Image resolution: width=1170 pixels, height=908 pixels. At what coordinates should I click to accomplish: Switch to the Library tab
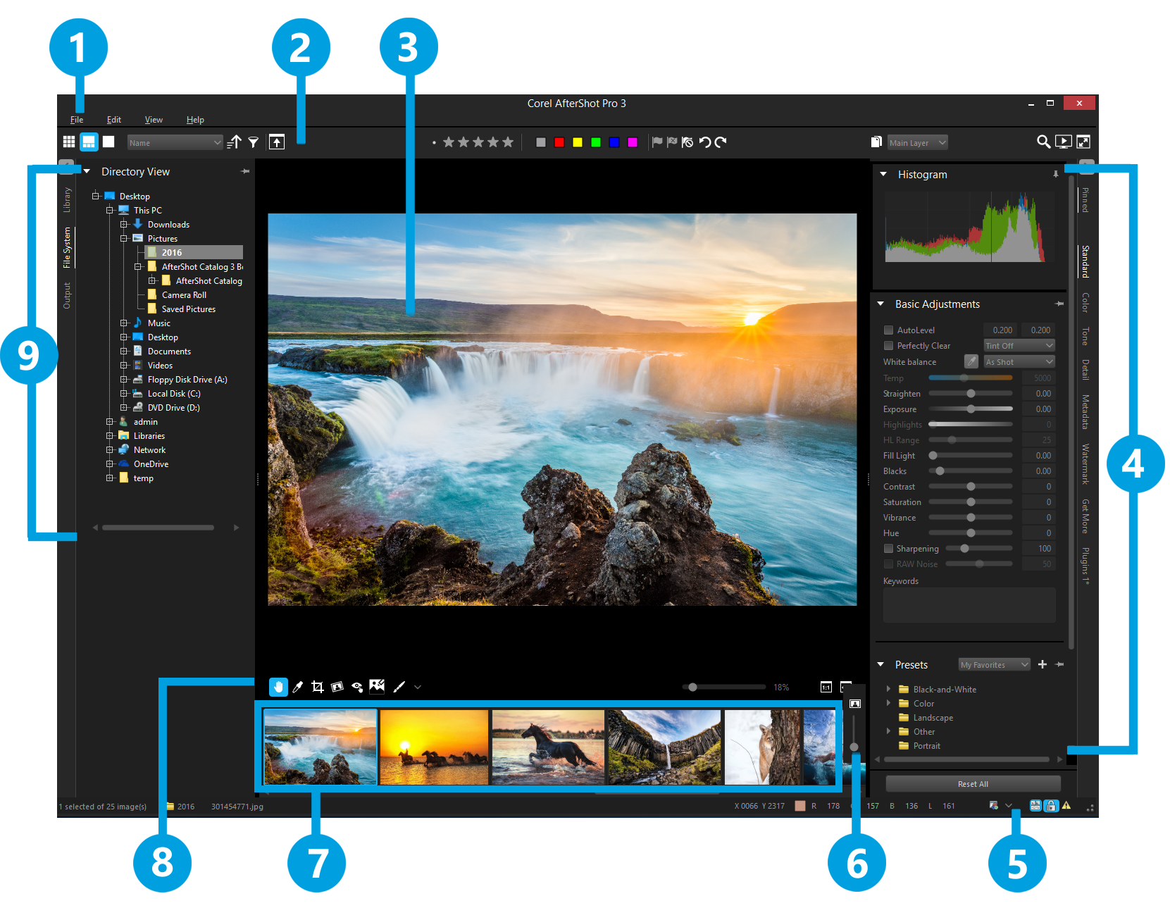click(x=67, y=200)
